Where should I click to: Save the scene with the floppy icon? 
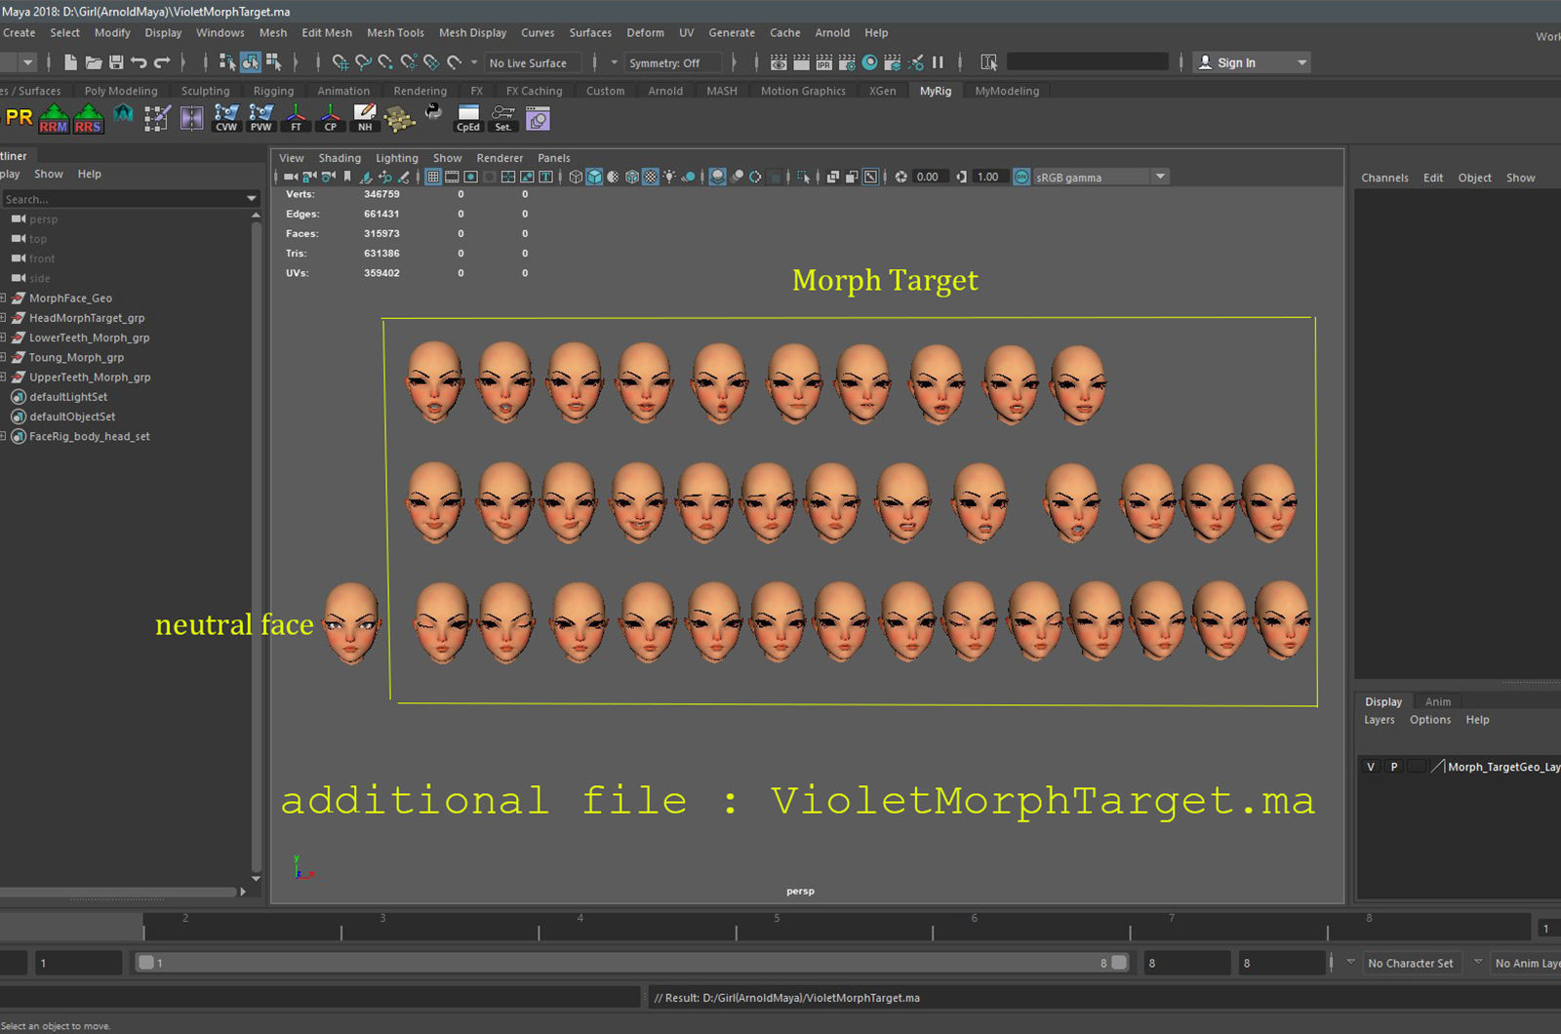116,62
